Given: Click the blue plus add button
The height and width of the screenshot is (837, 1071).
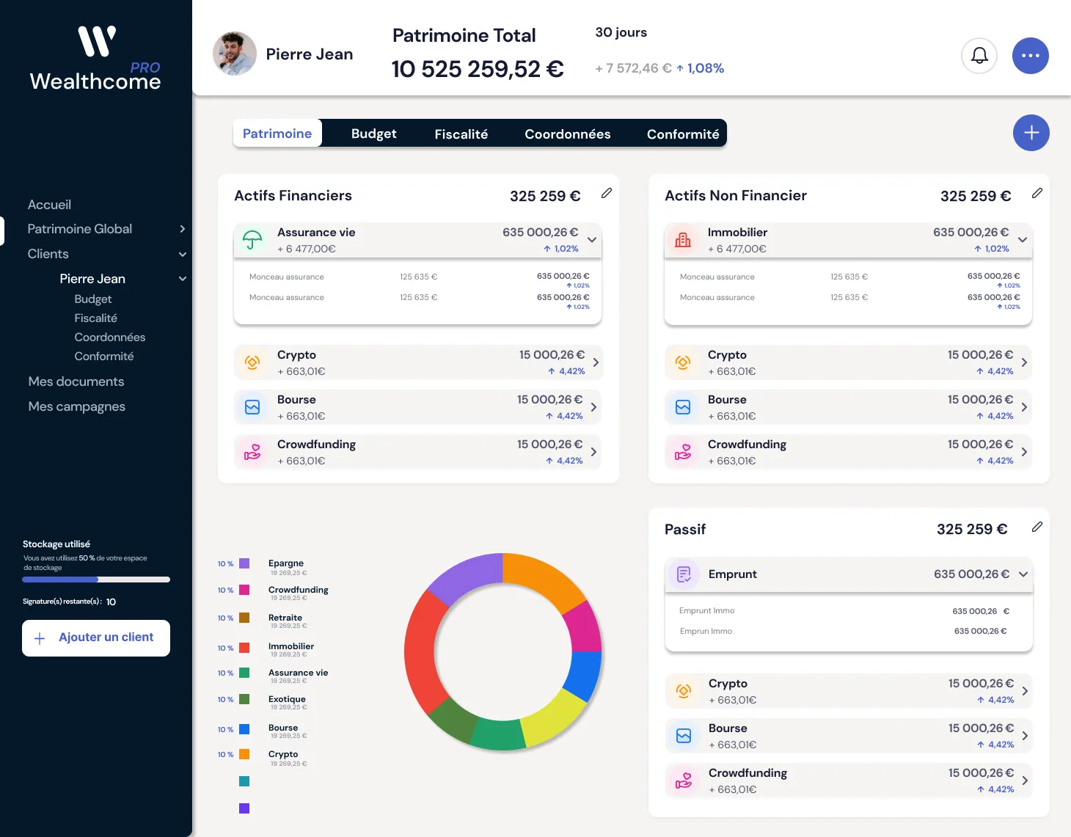Looking at the screenshot, I should pyautogui.click(x=1031, y=133).
